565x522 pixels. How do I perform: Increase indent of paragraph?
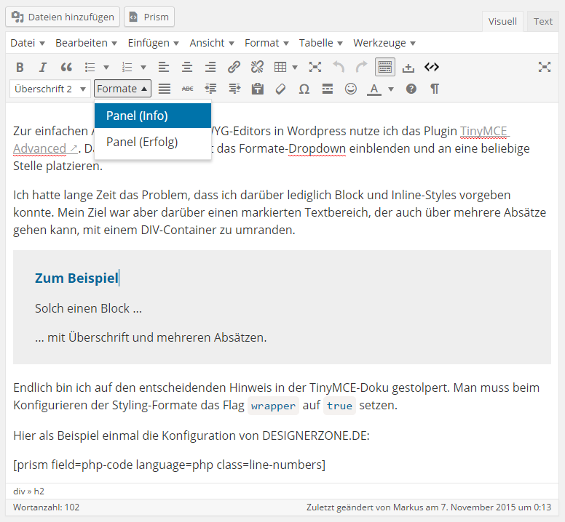click(x=234, y=89)
